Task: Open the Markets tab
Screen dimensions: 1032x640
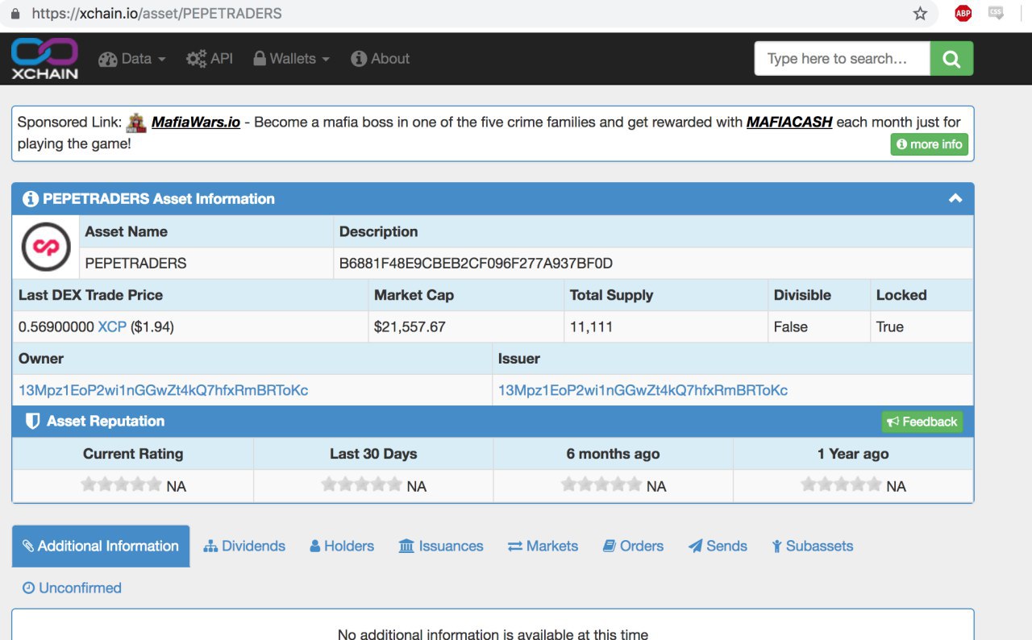Action: pyautogui.click(x=543, y=546)
